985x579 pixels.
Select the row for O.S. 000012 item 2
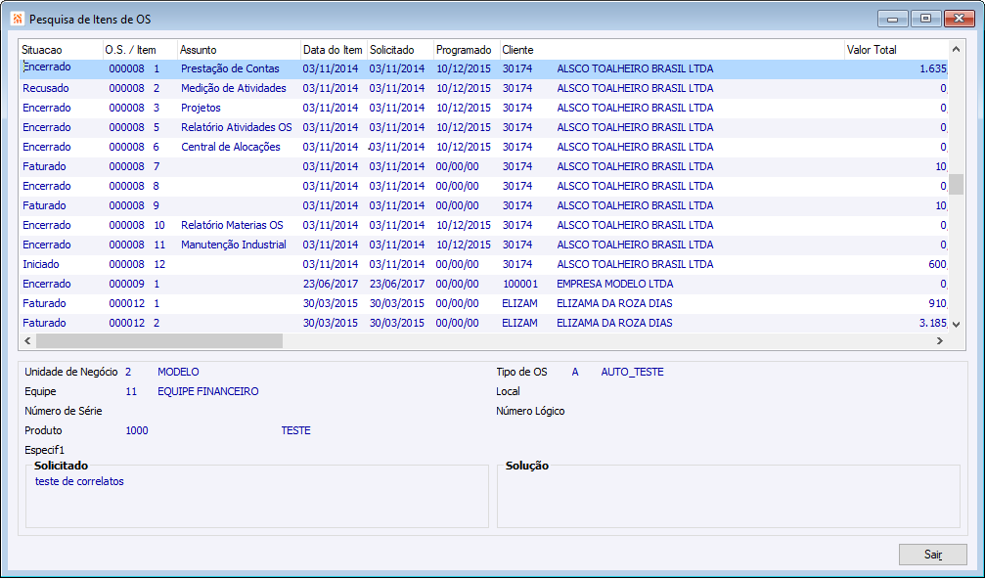tap(484, 323)
